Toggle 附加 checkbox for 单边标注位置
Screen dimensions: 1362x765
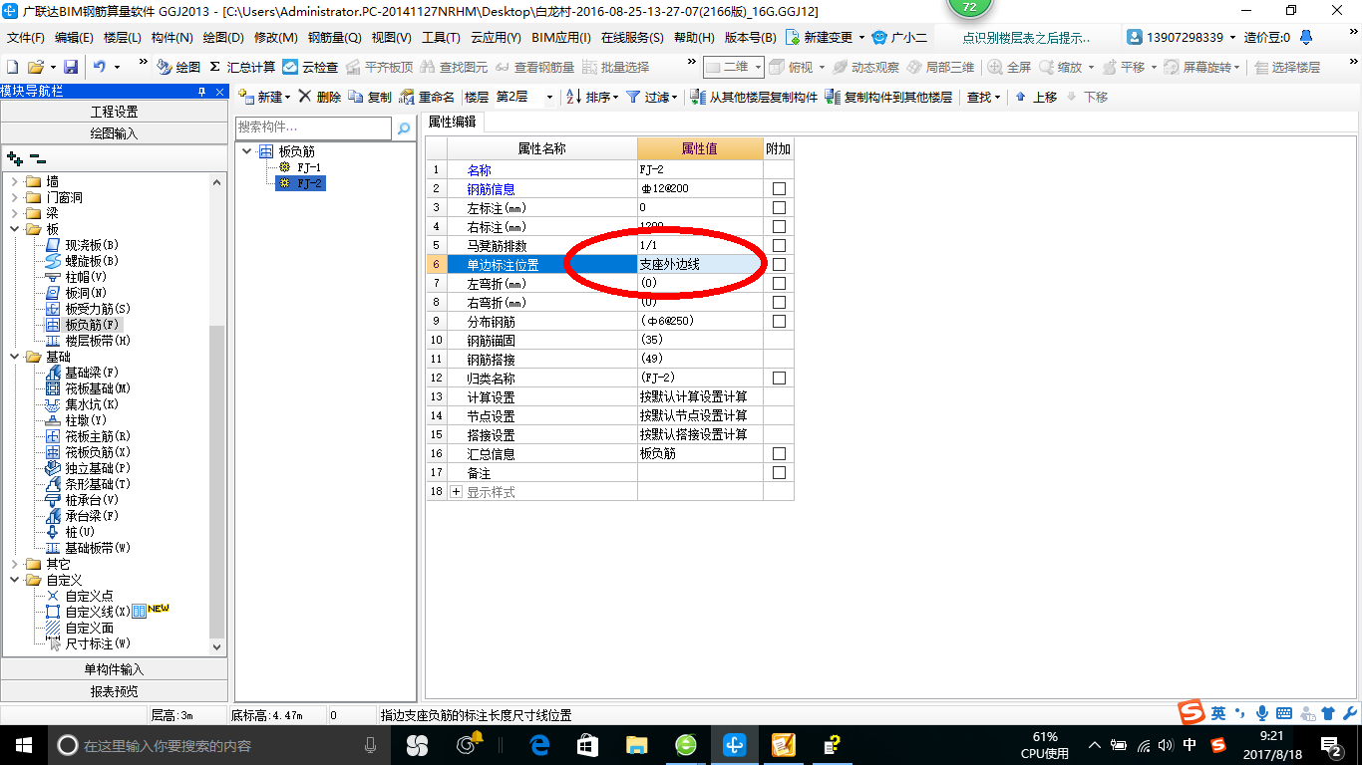tap(779, 264)
